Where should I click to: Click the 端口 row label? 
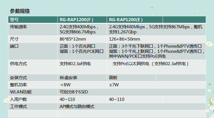(14, 46)
